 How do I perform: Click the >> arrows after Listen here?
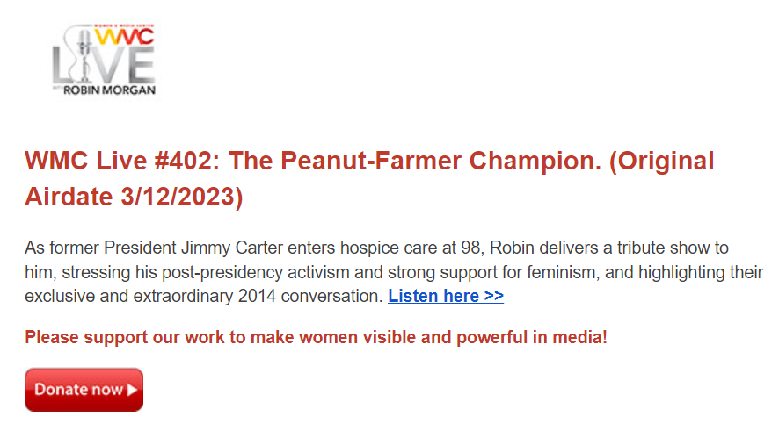point(493,296)
